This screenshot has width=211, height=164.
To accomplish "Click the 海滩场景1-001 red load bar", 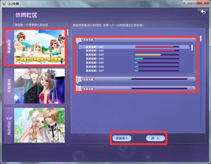I will coord(157,47).
